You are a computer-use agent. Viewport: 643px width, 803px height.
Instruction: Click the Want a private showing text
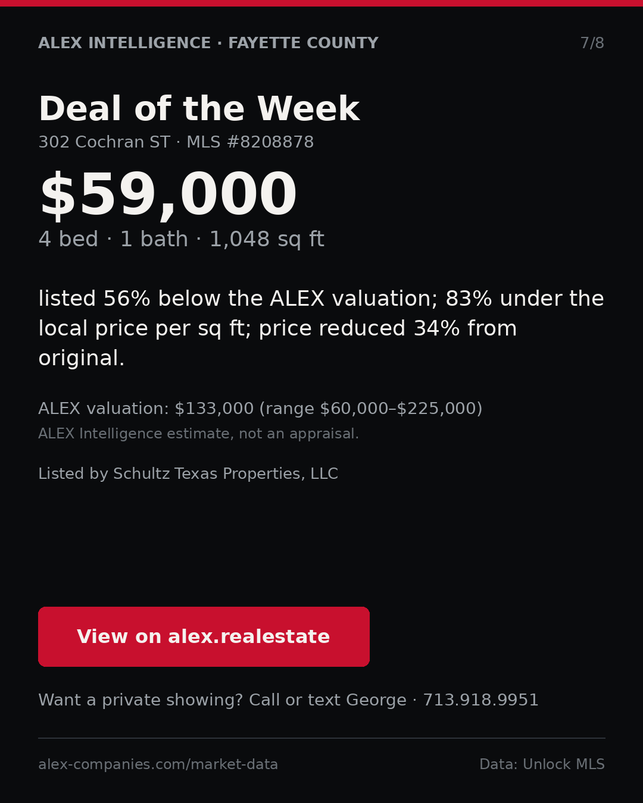point(141,700)
